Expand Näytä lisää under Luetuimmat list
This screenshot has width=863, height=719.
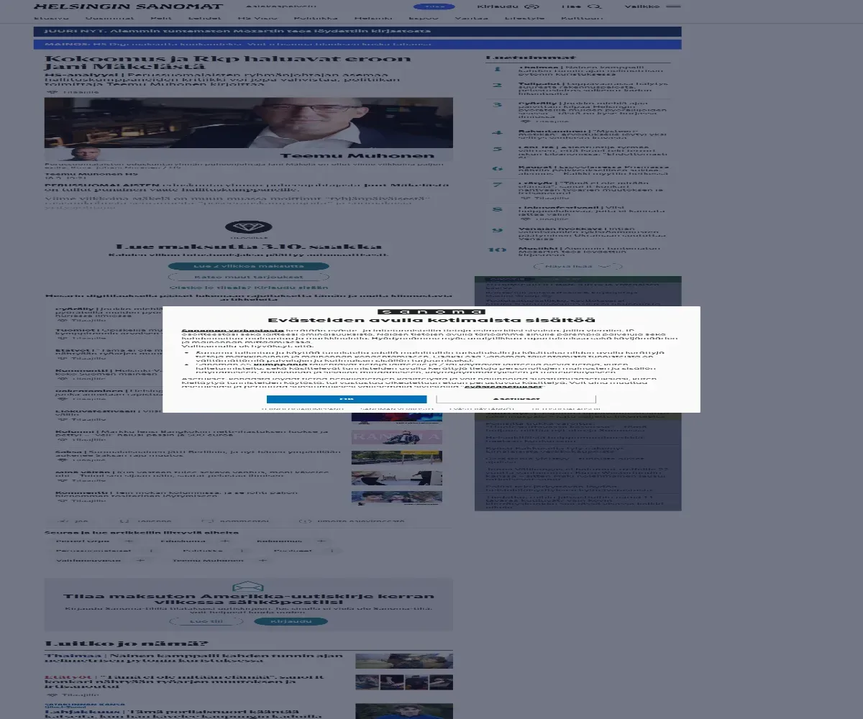tap(577, 266)
